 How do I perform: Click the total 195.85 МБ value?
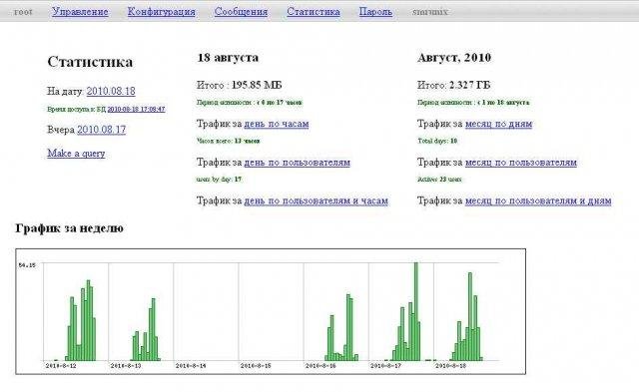pyautogui.click(x=257, y=85)
